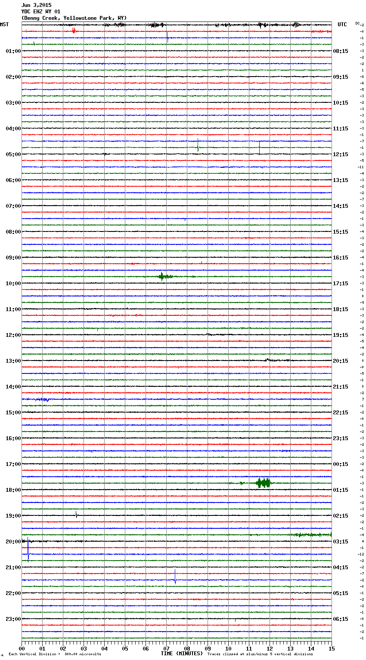The image size is (366, 660).
Task: Select the 07:00 MST row label
Action: (x=13, y=206)
